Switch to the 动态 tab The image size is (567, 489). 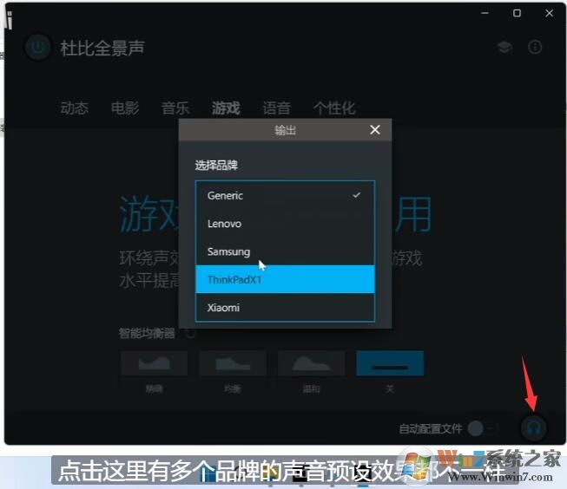[x=74, y=108]
